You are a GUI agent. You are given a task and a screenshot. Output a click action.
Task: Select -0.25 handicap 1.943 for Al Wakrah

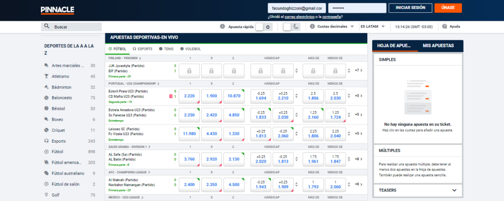click(x=261, y=185)
